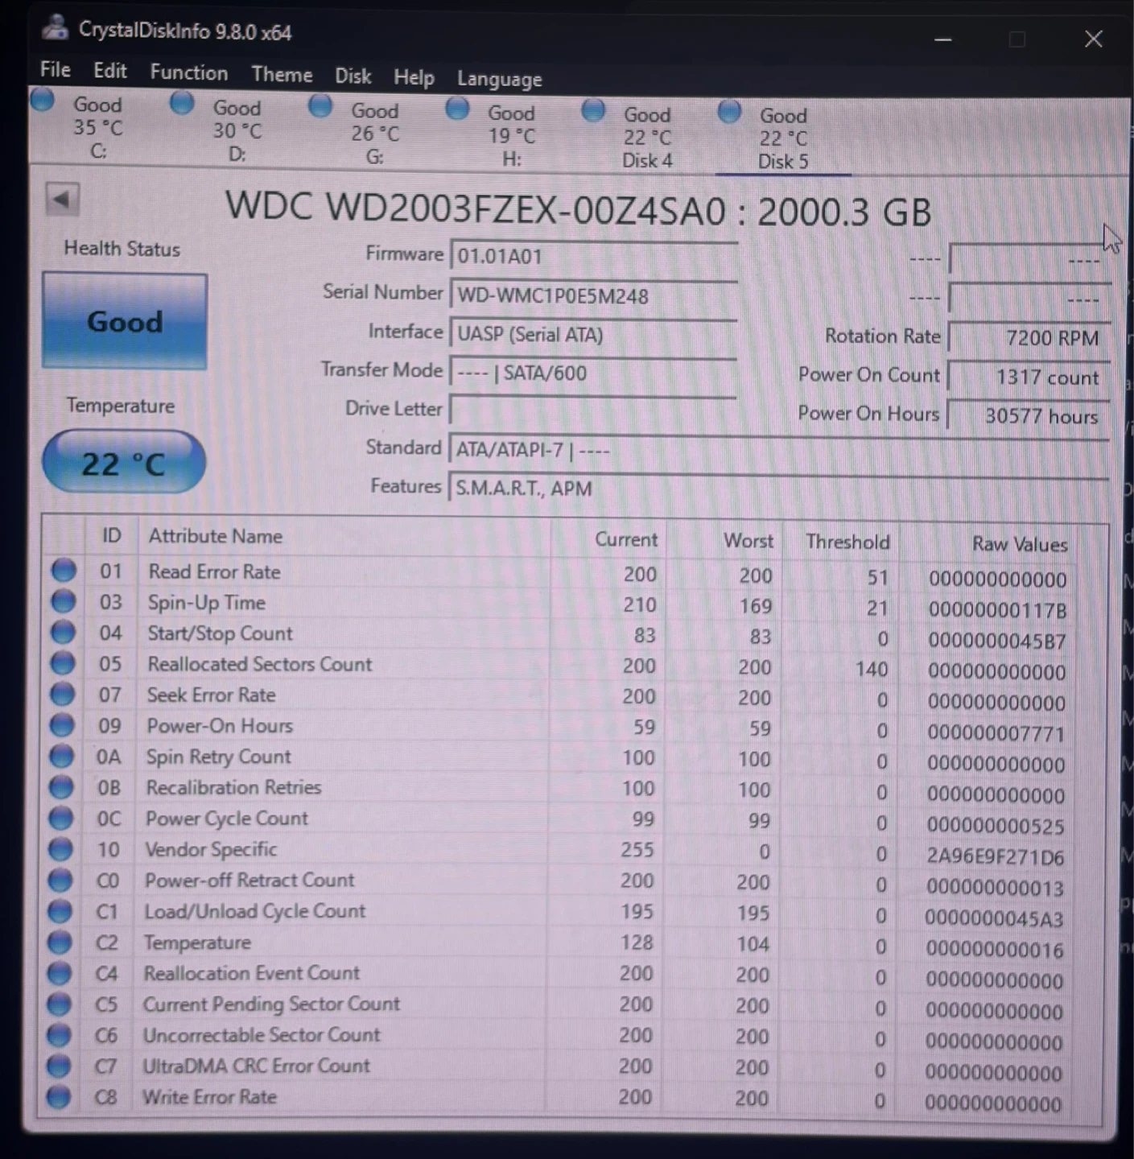1134x1159 pixels.
Task: Open the Edit menu
Action: 110,71
